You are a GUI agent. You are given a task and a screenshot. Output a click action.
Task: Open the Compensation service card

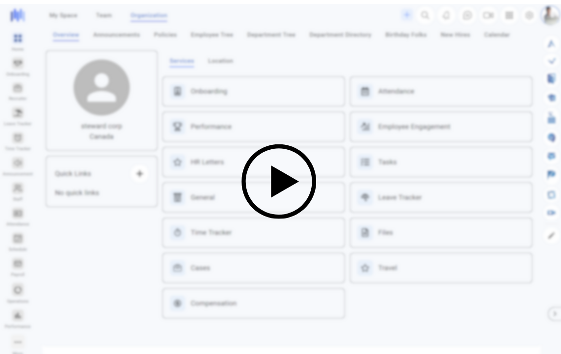(253, 303)
